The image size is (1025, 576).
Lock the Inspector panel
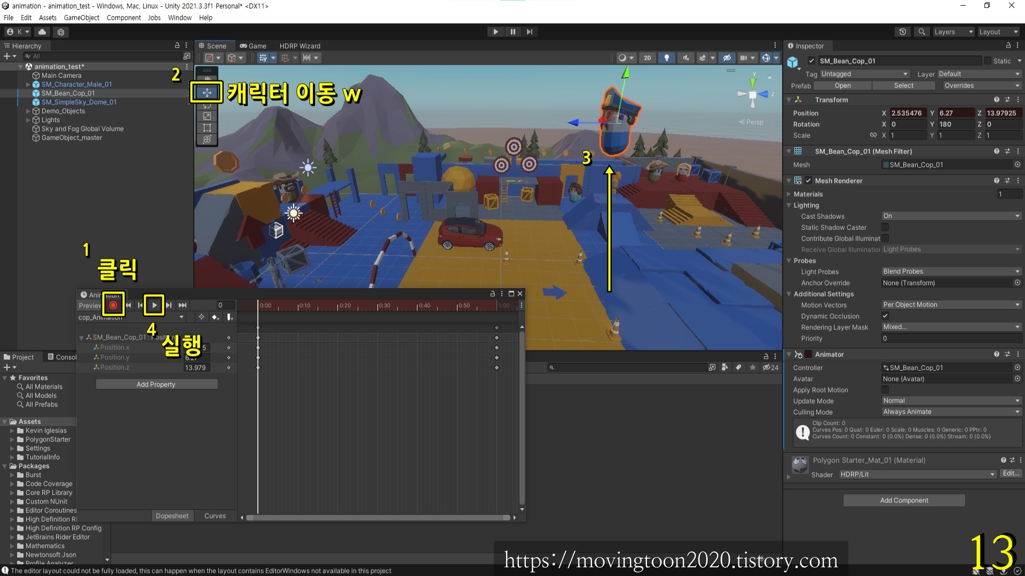(1008, 46)
